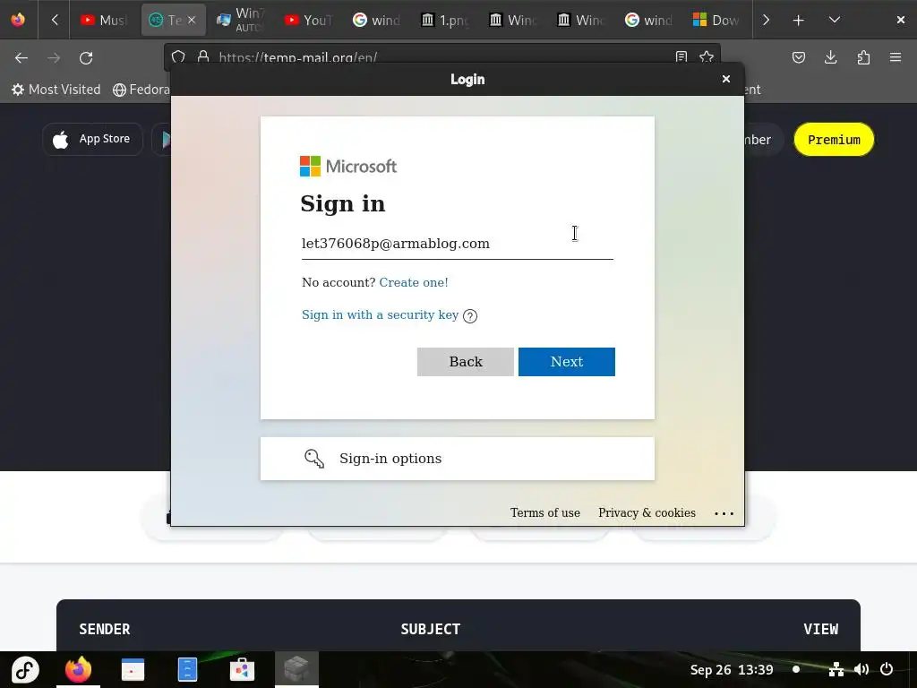Go back to previous page

(x=21, y=58)
